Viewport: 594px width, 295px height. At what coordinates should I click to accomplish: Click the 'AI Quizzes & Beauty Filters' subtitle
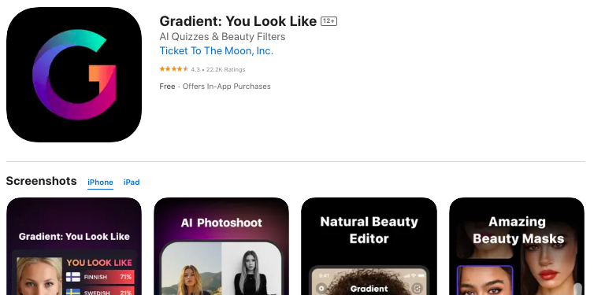point(222,37)
